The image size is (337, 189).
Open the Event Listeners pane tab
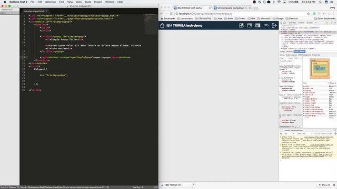tap(291, 55)
